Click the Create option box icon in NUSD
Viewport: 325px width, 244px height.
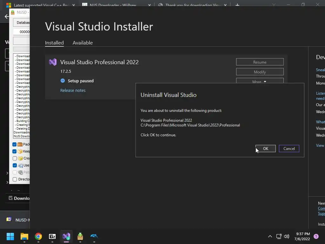(x=20, y=158)
